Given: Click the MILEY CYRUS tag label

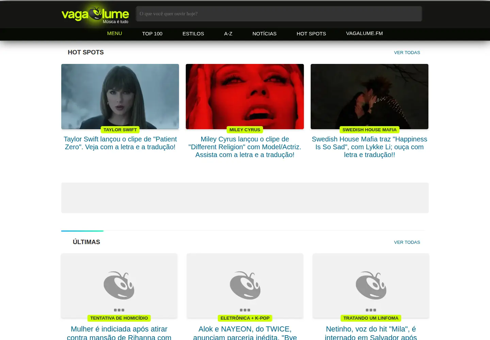Looking at the screenshot, I should [245, 130].
